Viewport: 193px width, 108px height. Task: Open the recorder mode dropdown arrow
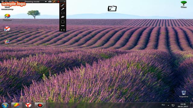(x=46, y=2)
